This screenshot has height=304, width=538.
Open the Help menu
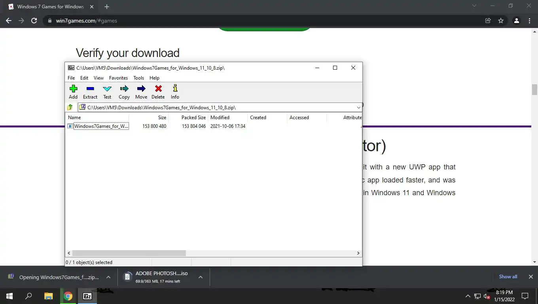pos(154,78)
